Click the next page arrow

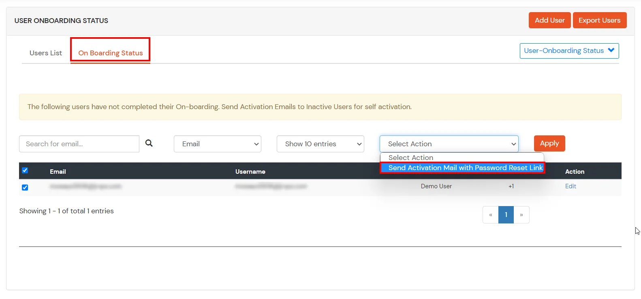[521, 215]
